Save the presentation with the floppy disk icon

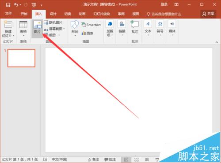tap(8, 5)
